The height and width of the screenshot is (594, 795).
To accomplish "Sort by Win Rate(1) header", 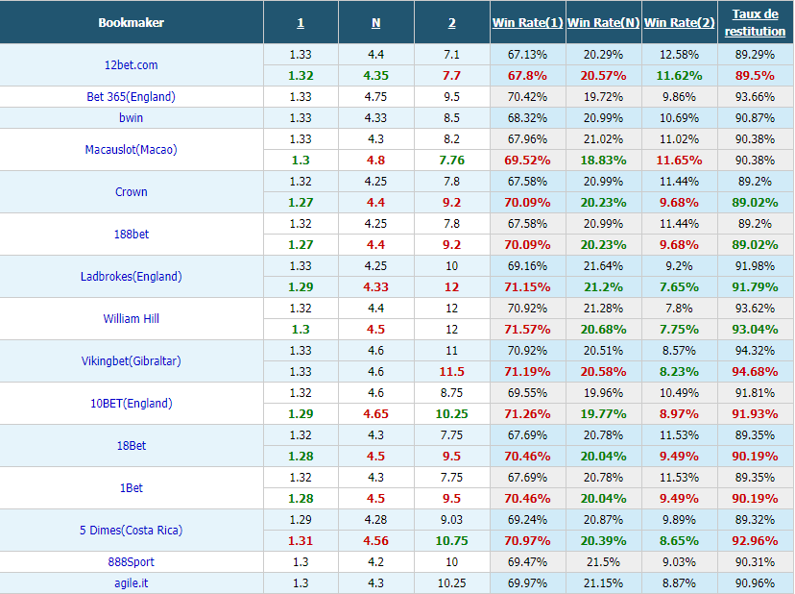I will click(528, 23).
